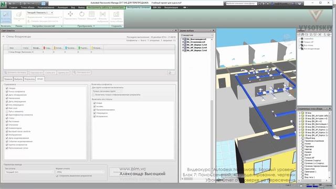Image resolution: width=336 pixels, height=189 pixels.
Task: Open the clash groups include dropdown
Action: point(107,91)
